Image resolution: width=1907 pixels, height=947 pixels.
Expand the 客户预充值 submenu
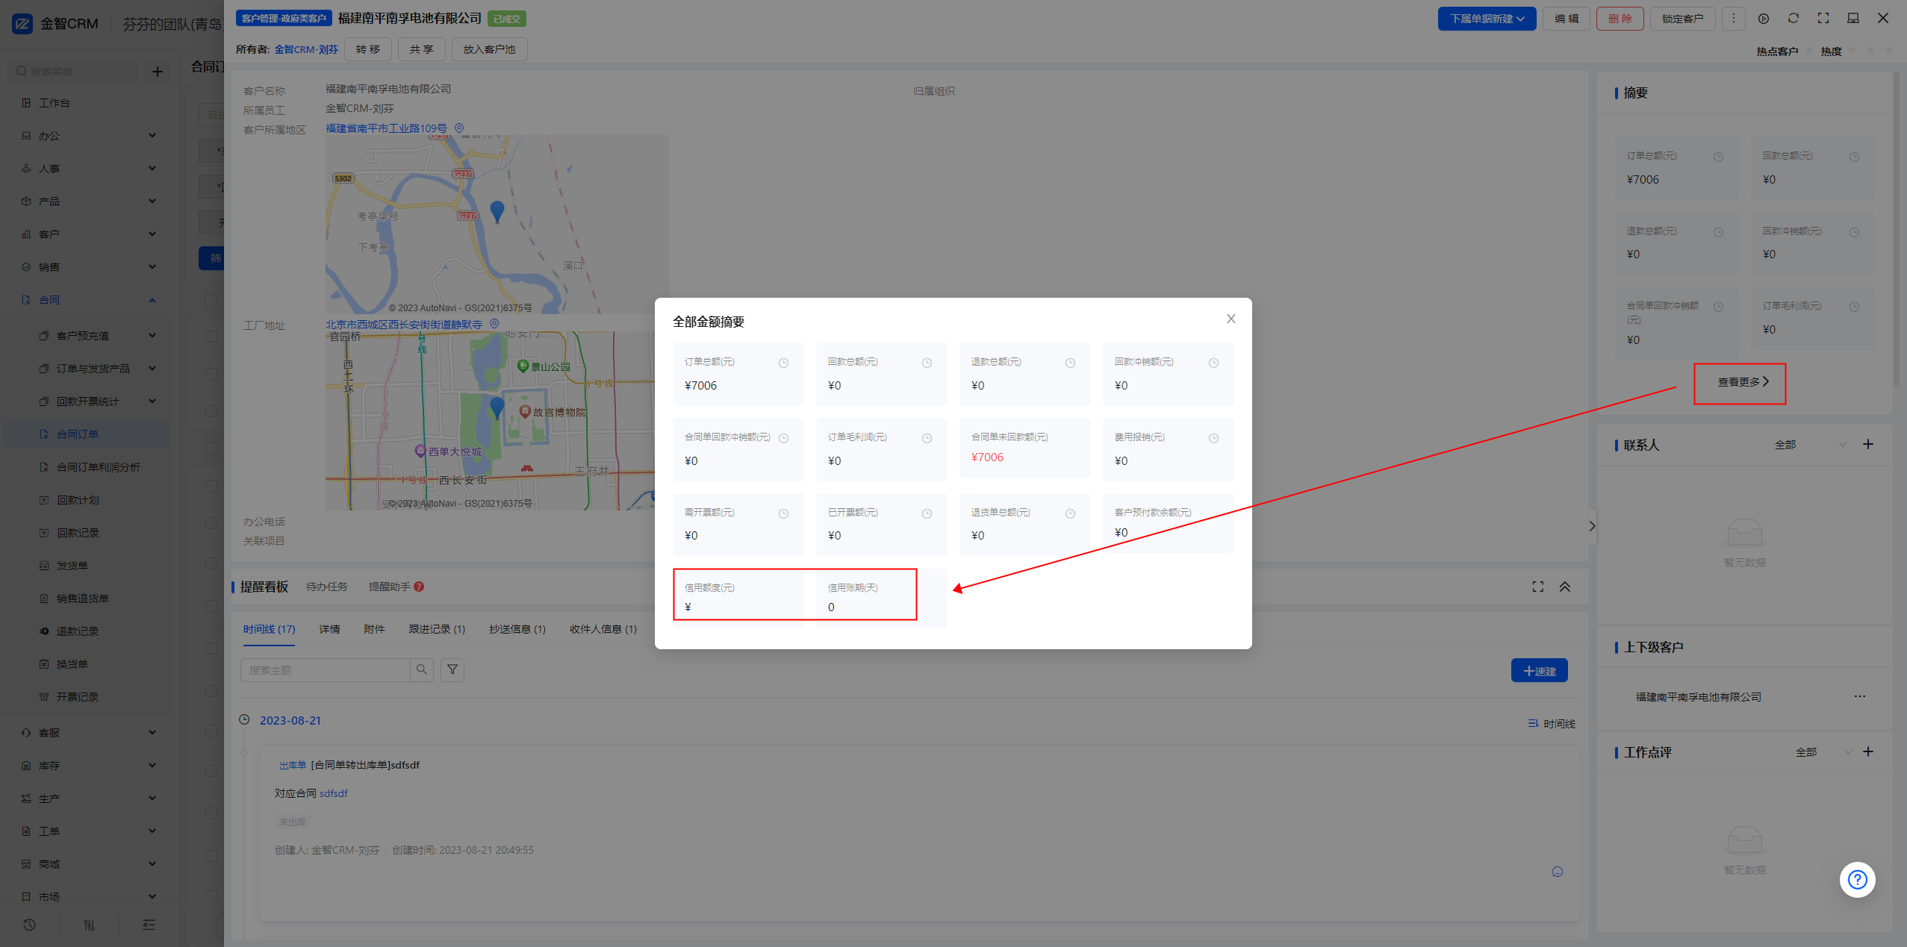(x=97, y=336)
